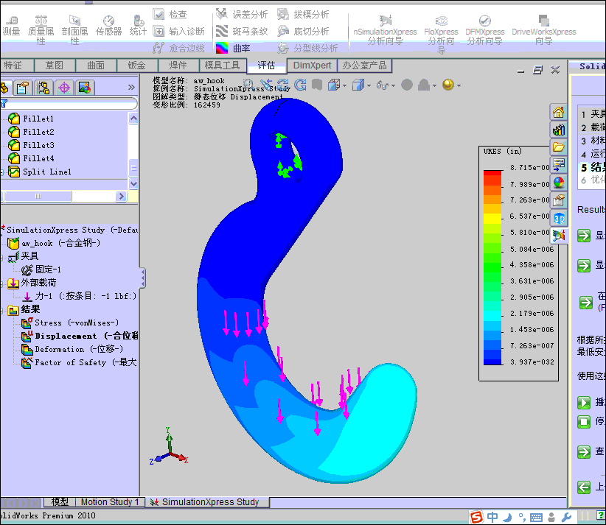The width and height of the screenshot is (606, 525).
Task: Open the PropertyManager panel tab
Action: pyautogui.click(x=22, y=88)
